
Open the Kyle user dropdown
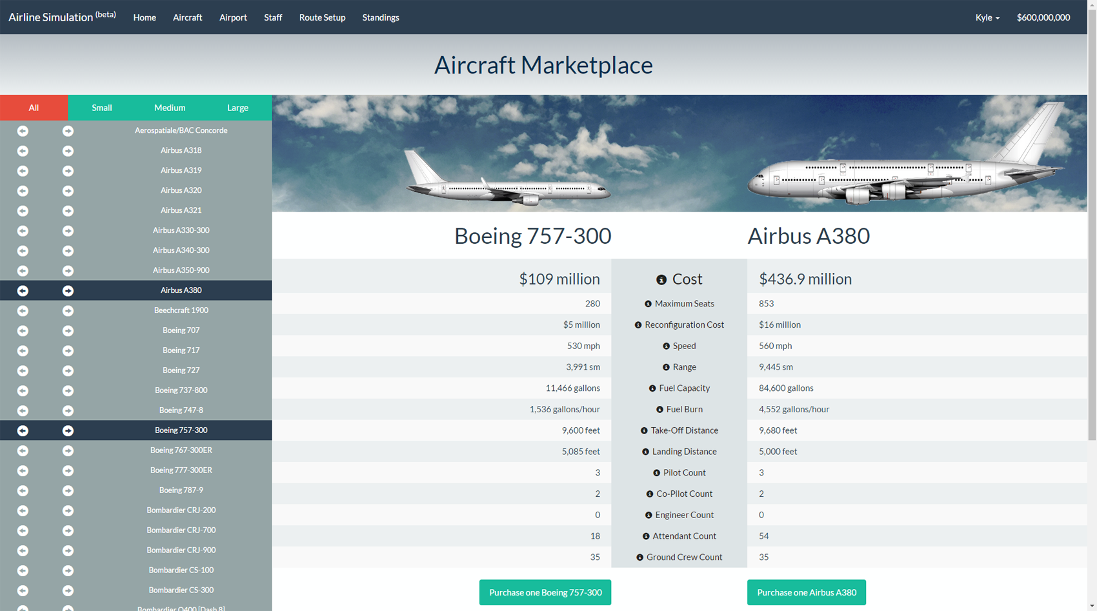click(987, 17)
